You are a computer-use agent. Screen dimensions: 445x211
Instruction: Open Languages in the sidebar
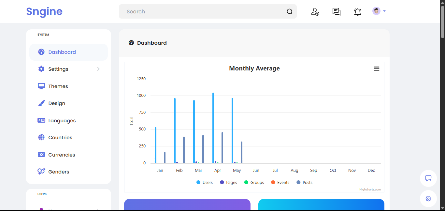pyautogui.click(x=68, y=121)
